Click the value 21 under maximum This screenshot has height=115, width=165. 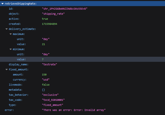[43, 44]
